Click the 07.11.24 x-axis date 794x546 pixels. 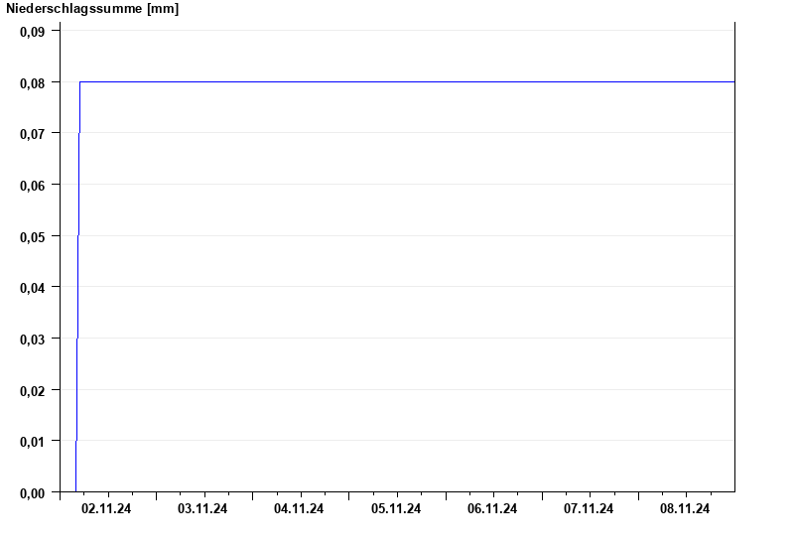pos(589,509)
